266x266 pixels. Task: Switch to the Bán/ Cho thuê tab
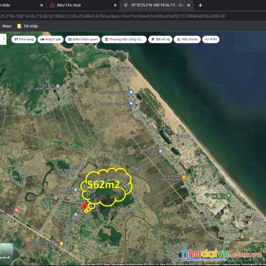click(x=82, y=5)
